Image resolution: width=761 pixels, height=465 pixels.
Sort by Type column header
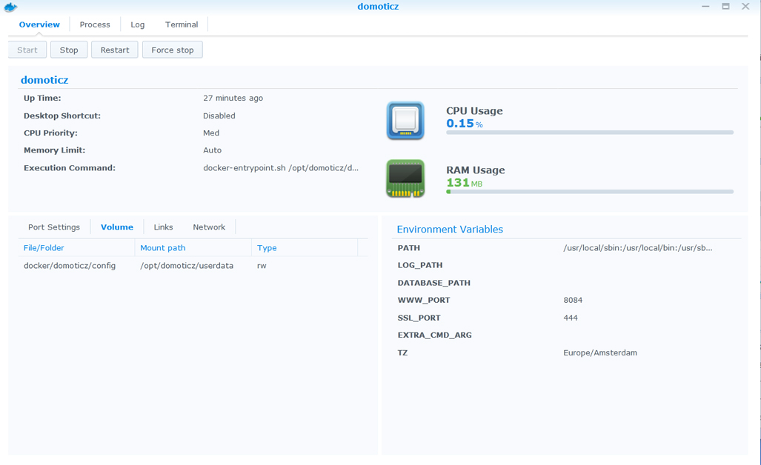pyautogui.click(x=305, y=248)
